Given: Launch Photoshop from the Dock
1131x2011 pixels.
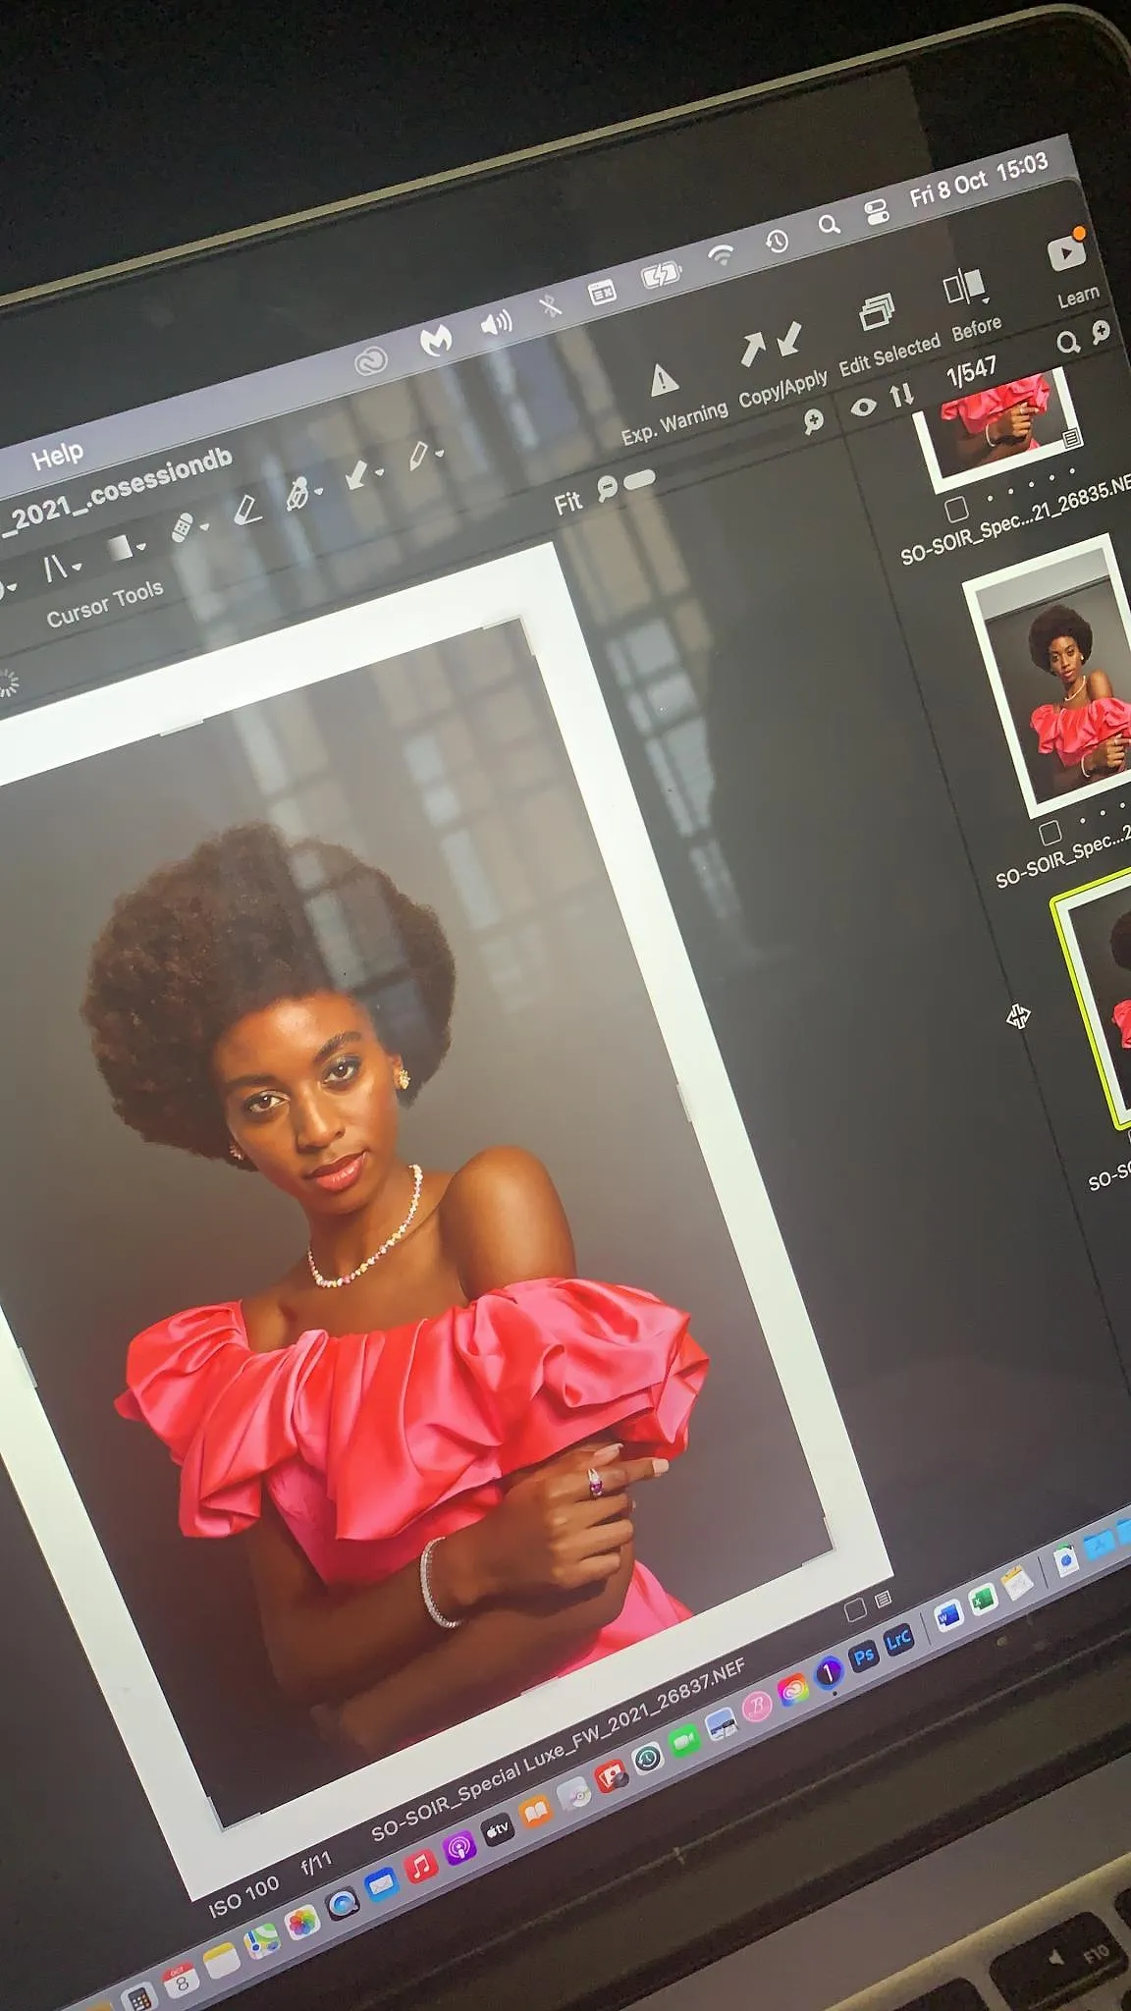Looking at the screenshot, I should pyautogui.click(x=863, y=1657).
